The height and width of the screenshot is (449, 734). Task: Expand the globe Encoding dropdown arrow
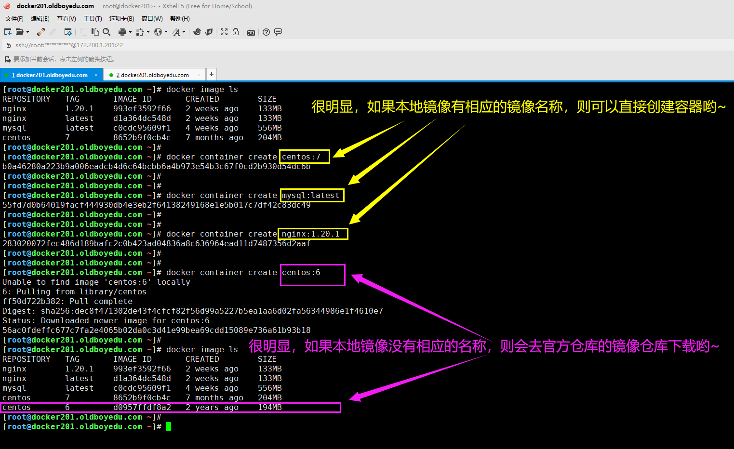click(166, 32)
